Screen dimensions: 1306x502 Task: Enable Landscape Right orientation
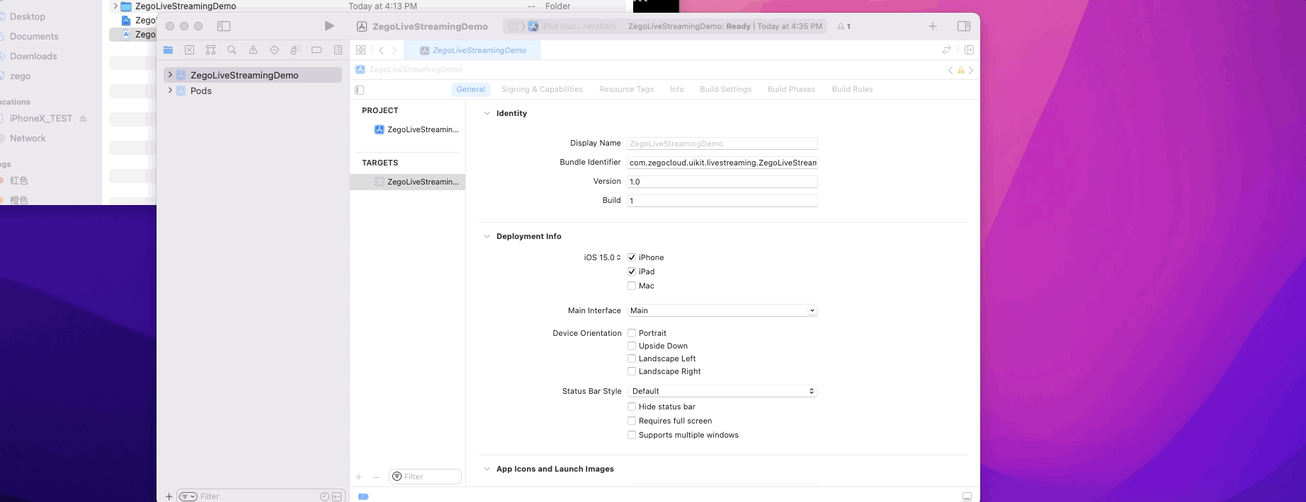point(632,371)
